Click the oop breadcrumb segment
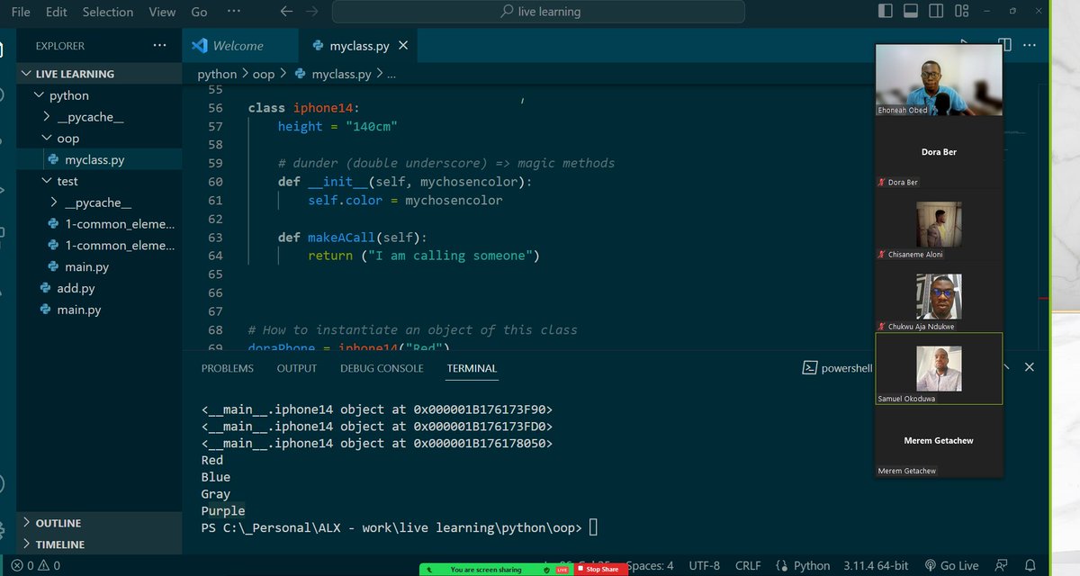The height and width of the screenshot is (576, 1080). (265, 74)
